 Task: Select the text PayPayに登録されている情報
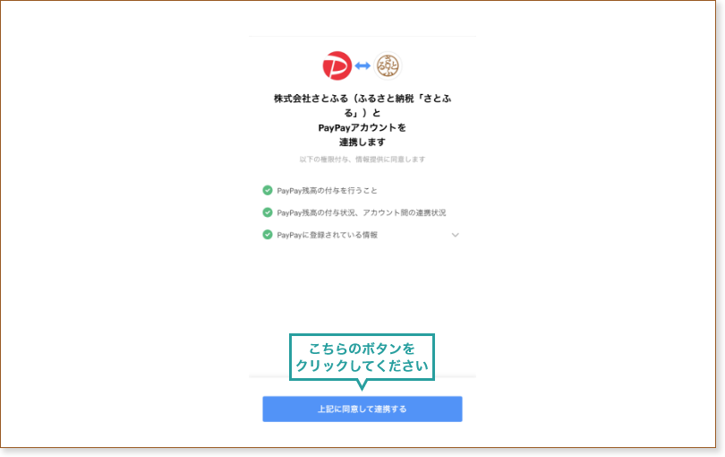[327, 235]
